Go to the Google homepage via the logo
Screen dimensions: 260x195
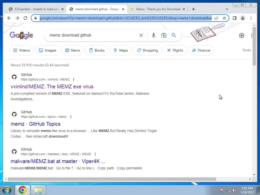point(21,35)
